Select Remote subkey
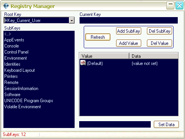 click(39, 82)
